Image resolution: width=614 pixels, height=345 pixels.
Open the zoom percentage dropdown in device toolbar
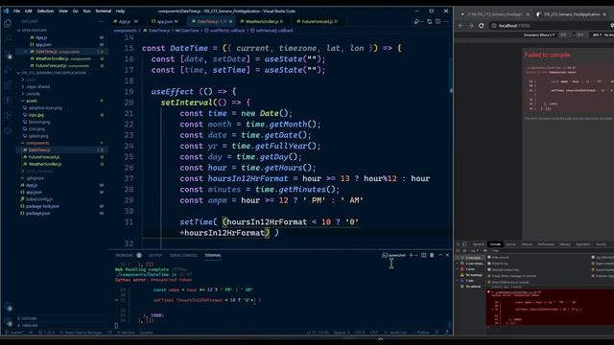597,34
